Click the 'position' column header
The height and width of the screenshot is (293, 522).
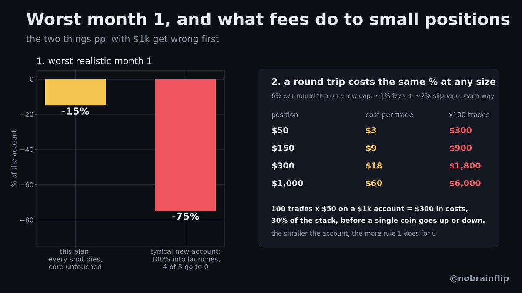(285, 115)
